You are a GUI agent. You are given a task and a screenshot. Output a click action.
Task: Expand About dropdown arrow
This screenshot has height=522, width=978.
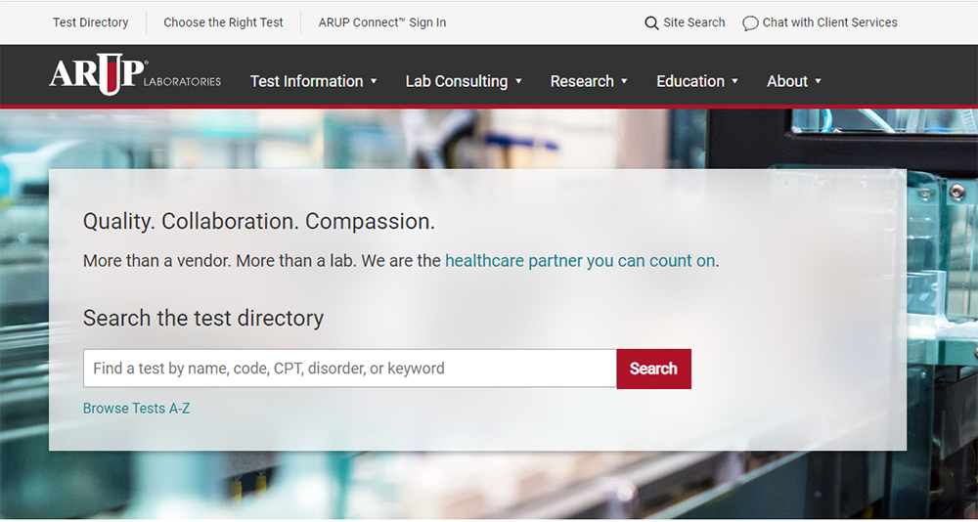[x=819, y=81]
